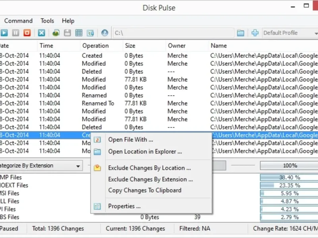Expand the Default Profile dropdown
The height and width of the screenshot is (238, 318).
click(289, 33)
